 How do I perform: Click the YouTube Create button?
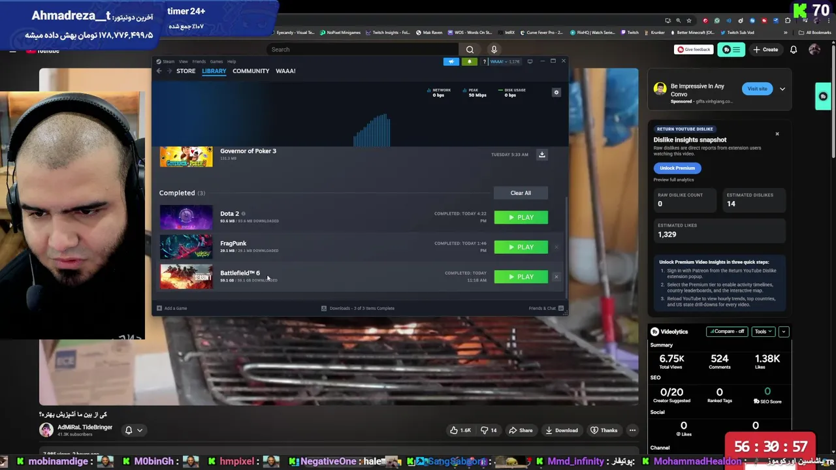[x=765, y=50]
